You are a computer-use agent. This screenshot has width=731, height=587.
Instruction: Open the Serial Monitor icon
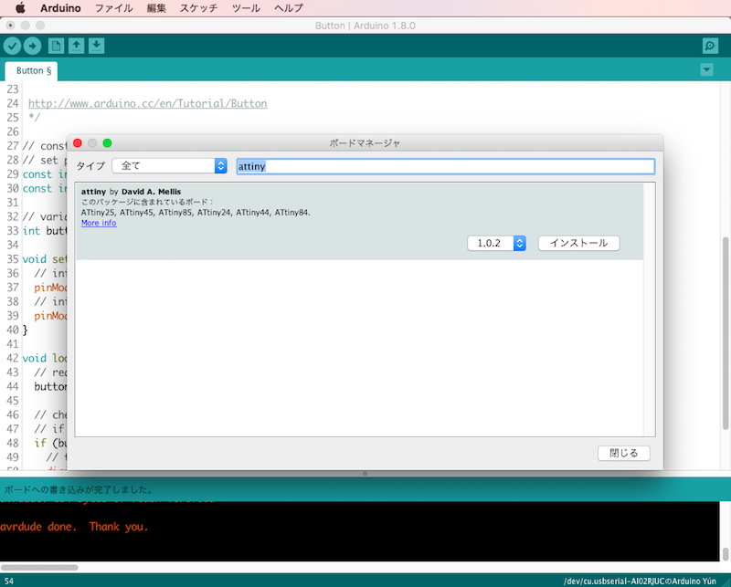pos(710,46)
